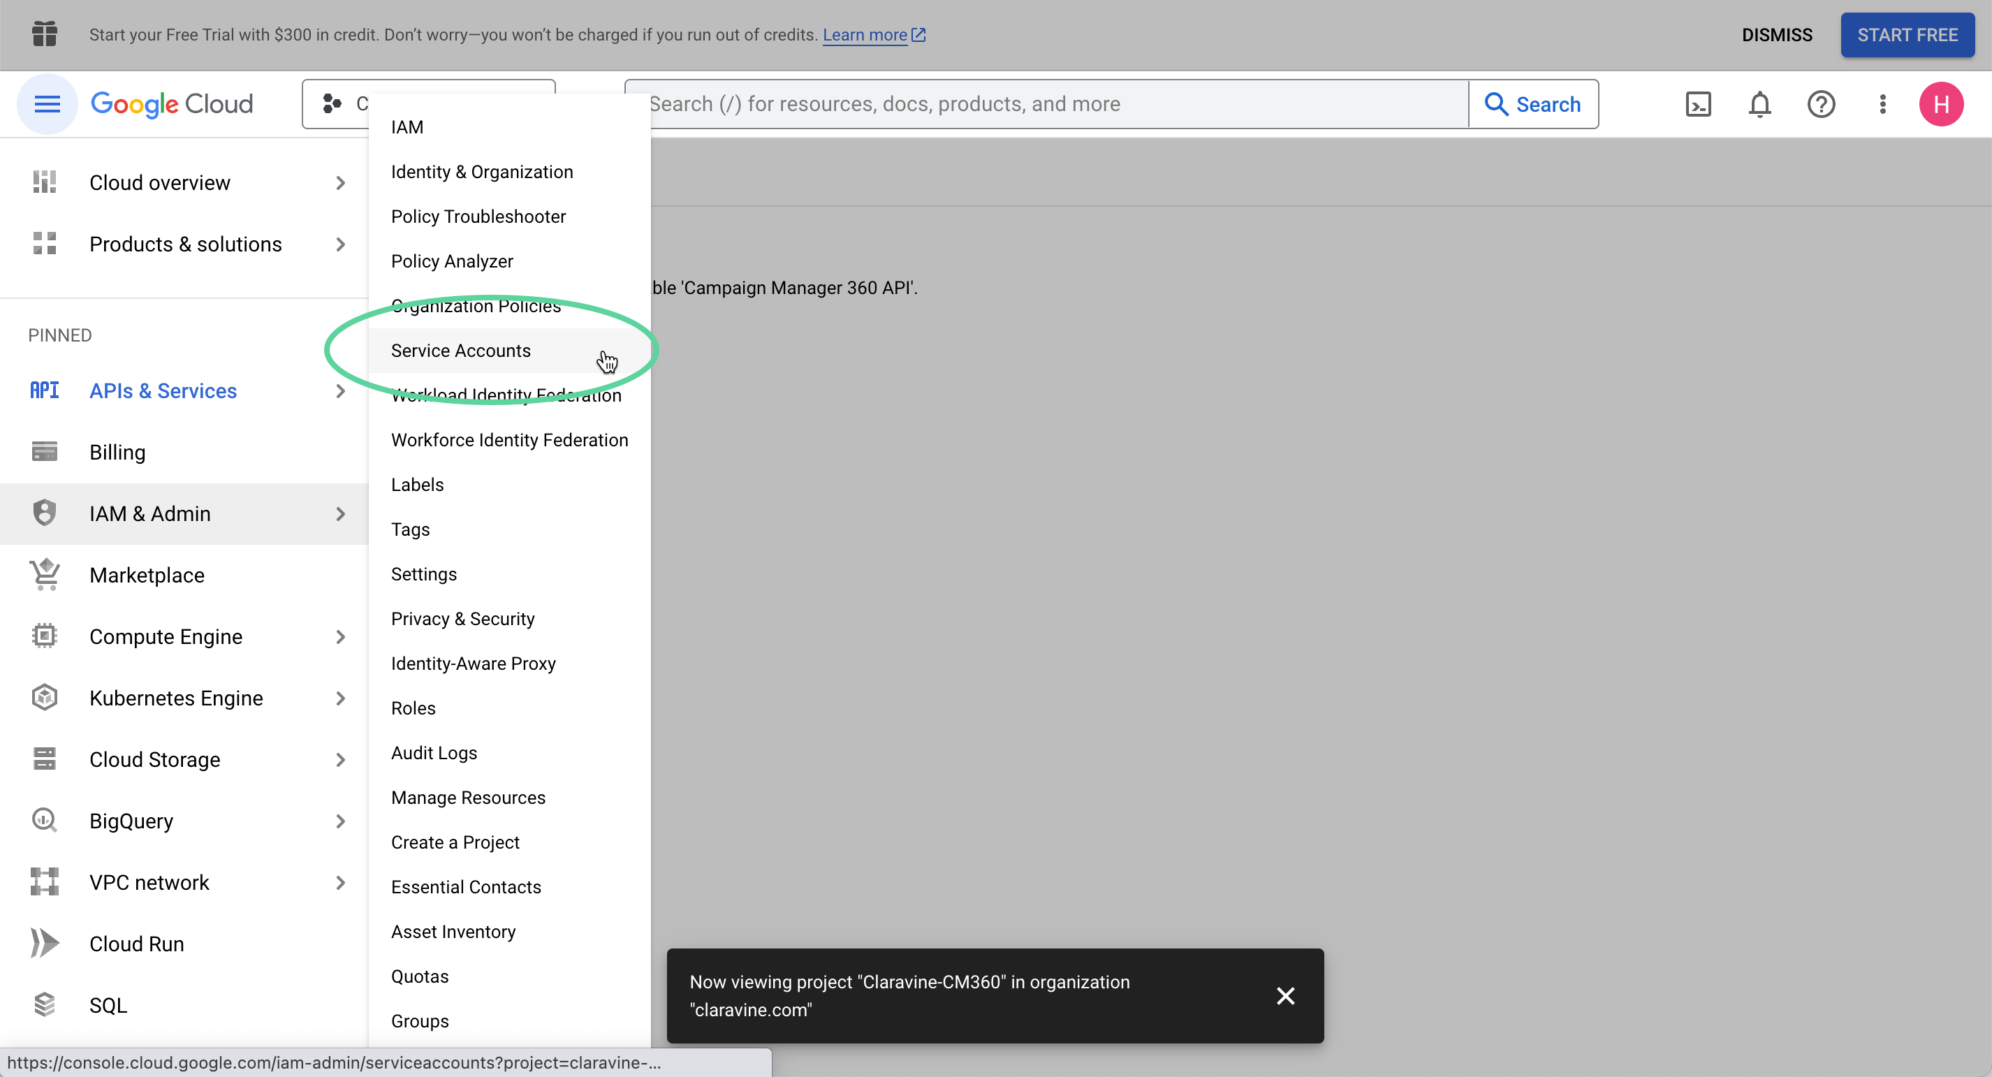Select Identity & Organization menu item
This screenshot has width=1992, height=1077.
[x=510, y=172]
